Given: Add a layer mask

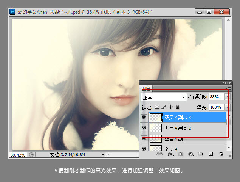Looking at the screenshot, I should (180, 154).
